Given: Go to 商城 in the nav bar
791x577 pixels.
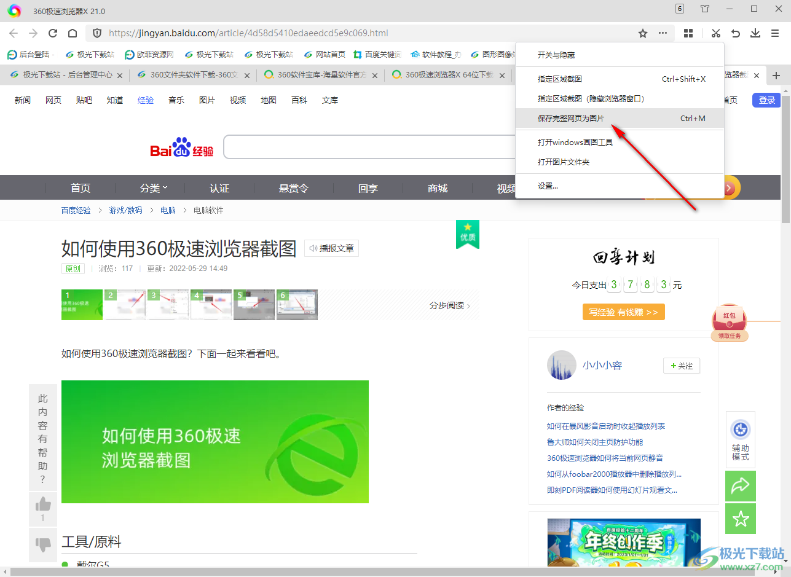Looking at the screenshot, I should [438, 188].
